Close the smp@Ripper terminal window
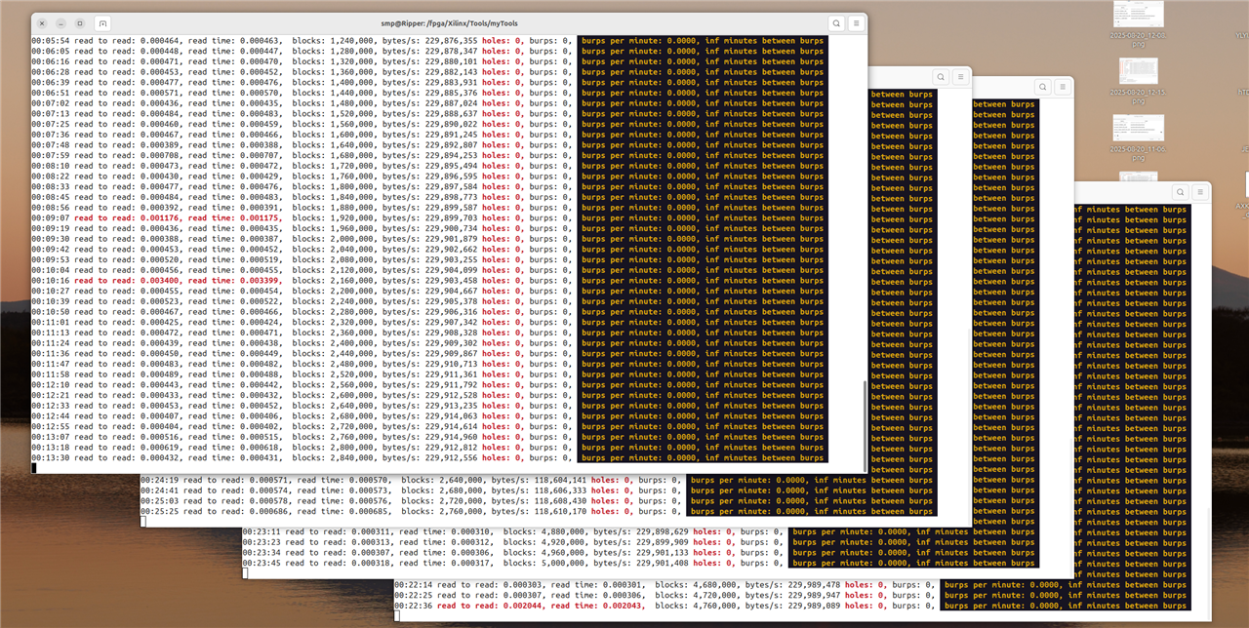1249x628 pixels. (43, 22)
